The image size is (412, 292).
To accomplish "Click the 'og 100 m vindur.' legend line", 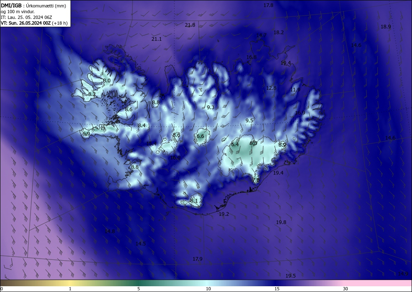I will point(18,12).
